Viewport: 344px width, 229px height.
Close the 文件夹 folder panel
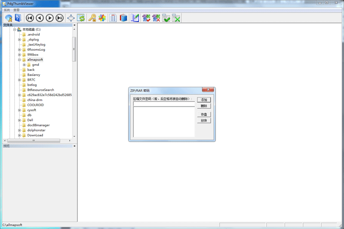[x=74, y=25]
